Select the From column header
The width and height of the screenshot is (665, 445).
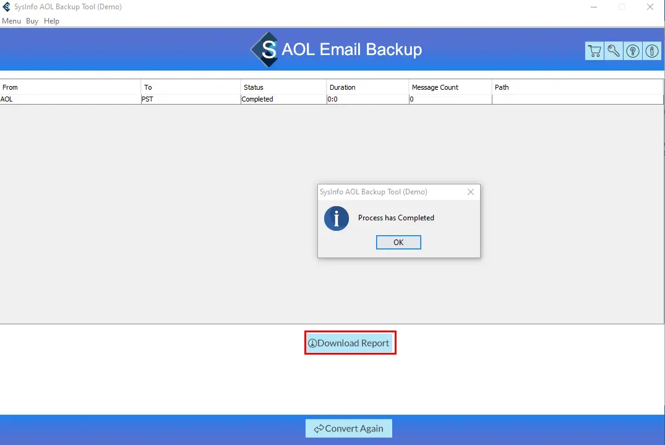(71, 87)
